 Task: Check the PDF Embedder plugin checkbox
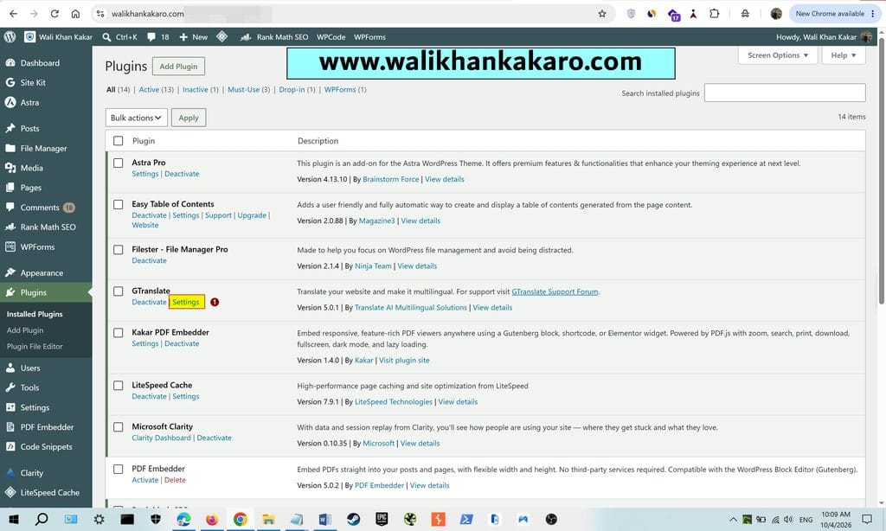118,469
